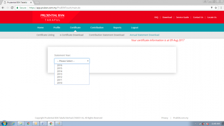
Task: Open the FAQ link in the header
Action: coord(156,17)
